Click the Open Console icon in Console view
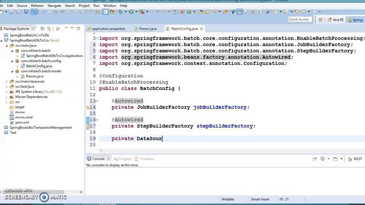The image size is (365, 205). (335, 159)
